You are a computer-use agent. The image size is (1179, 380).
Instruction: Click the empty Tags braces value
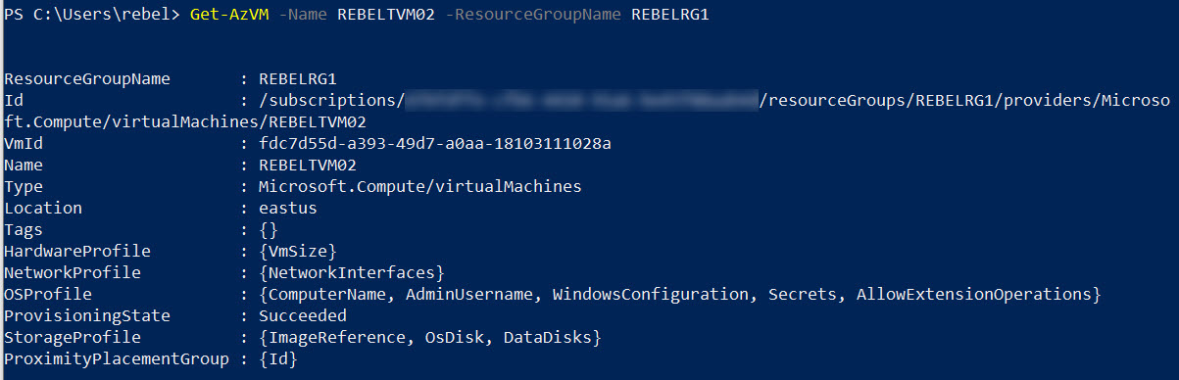tap(269, 229)
